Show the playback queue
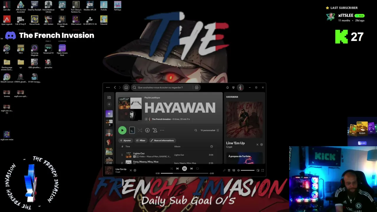The width and height of the screenshot is (377, 212). [x=229, y=170]
